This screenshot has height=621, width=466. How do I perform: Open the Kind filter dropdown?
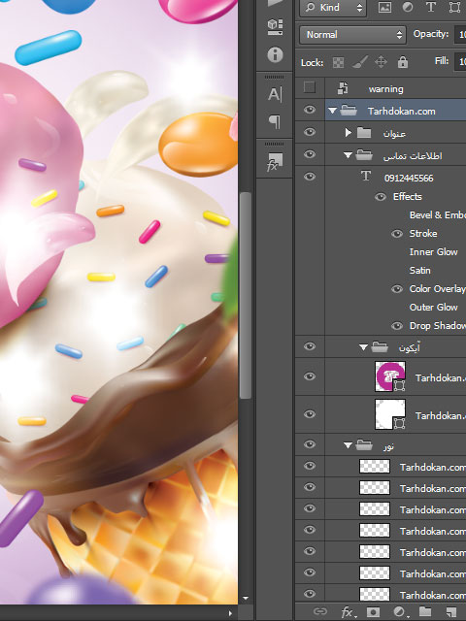coord(333,8)
